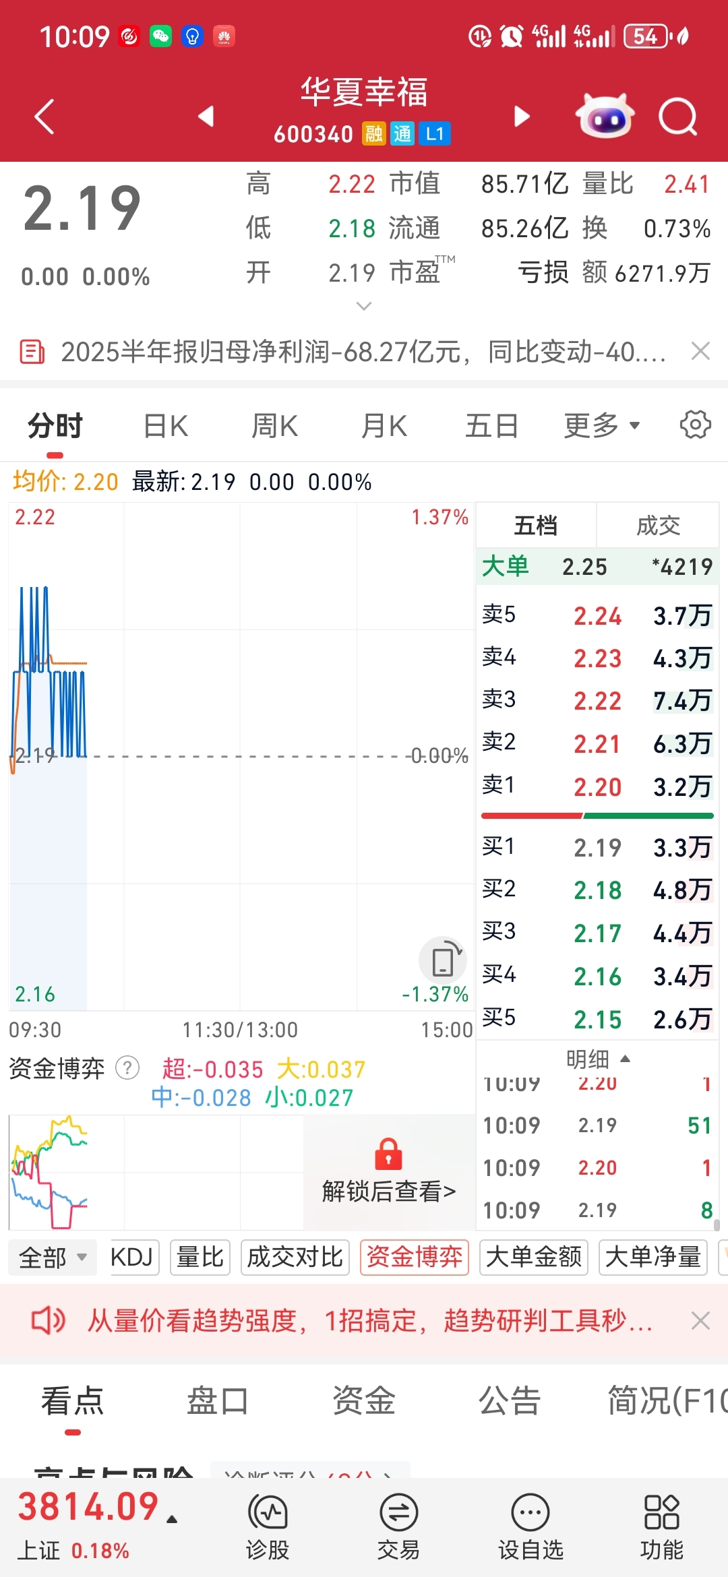This screenshot has width=728, height=1577.
Task: Switch to the 盘口 section tab
Action: pos(218,1400)
